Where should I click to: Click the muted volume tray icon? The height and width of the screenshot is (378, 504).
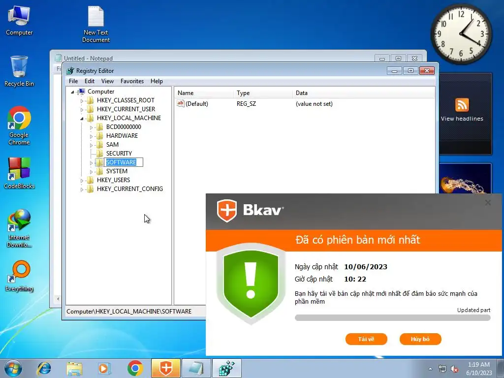pyautogui.click(x=454, y=369)
